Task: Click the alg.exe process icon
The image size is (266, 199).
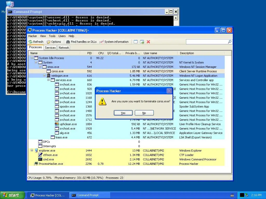Action: click(x=57, y=133)
